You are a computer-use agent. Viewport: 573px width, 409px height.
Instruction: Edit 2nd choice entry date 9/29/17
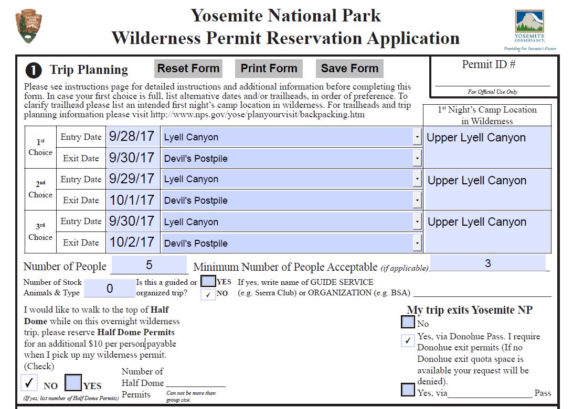coord(133,179)
